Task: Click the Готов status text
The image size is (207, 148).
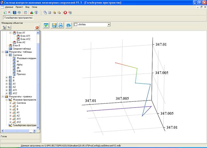Action: click(4, 136)
